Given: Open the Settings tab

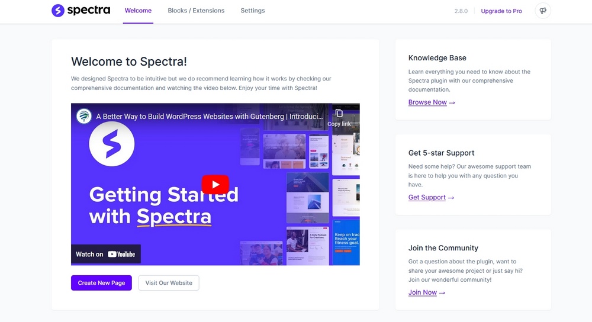Looking at the screenshot, I should point(253,11).
